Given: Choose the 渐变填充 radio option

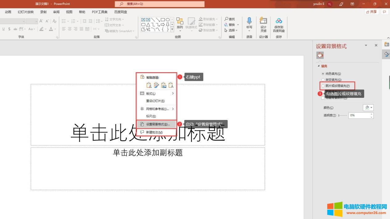Looking at the screenshot, I should pos(323,80).
